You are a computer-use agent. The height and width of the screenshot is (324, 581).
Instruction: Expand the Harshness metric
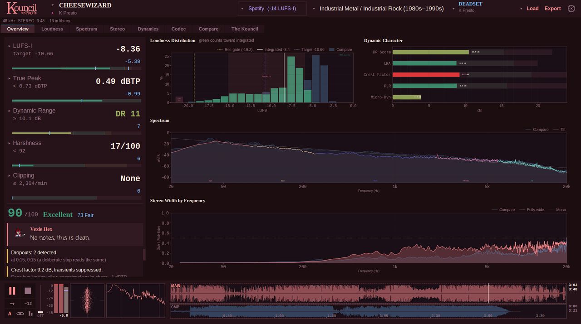[9, 143]
